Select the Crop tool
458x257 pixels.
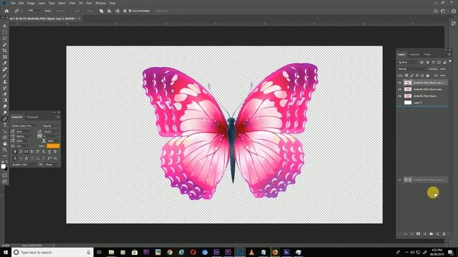tap(5, 51)
